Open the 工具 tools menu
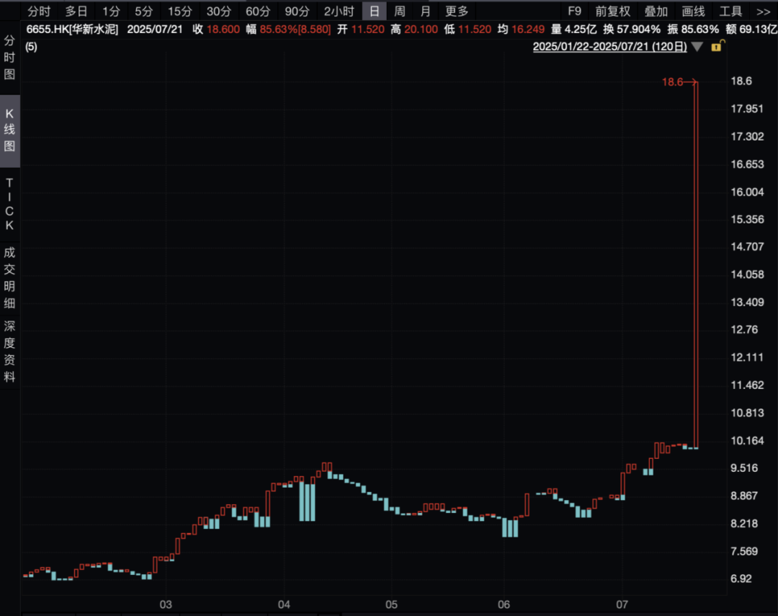This screenshot has width=778, height=616. [730, 12]
